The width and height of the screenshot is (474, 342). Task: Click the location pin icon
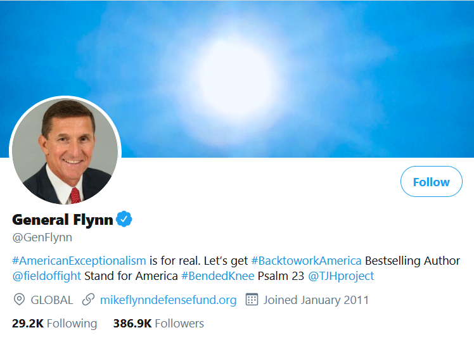point(19,300)
